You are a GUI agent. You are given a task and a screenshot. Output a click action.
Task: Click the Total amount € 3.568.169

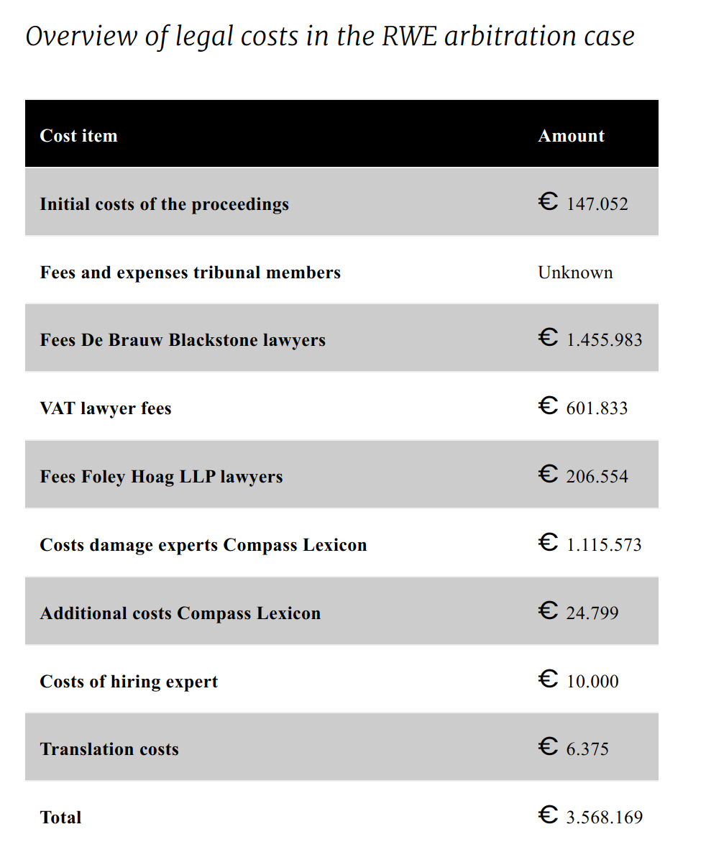pyautogui.click(x=590, y=816)
